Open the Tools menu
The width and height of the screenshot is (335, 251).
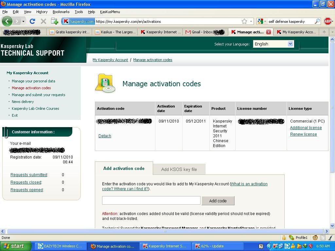pyautogui.click(x=79, y=12)
